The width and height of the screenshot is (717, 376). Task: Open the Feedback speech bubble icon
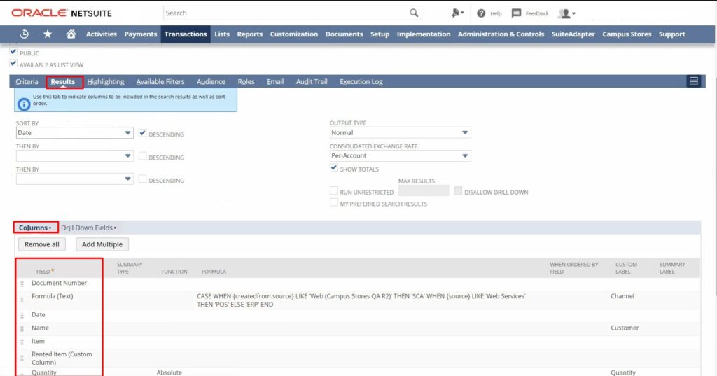pos(516,13)
